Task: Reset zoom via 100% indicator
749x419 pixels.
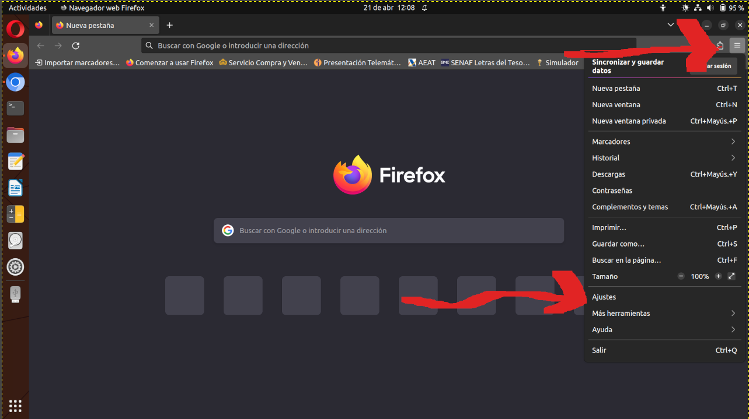Action: (699, 276)
